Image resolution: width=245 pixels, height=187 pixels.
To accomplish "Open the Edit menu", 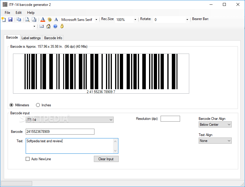I will point(18,12).
